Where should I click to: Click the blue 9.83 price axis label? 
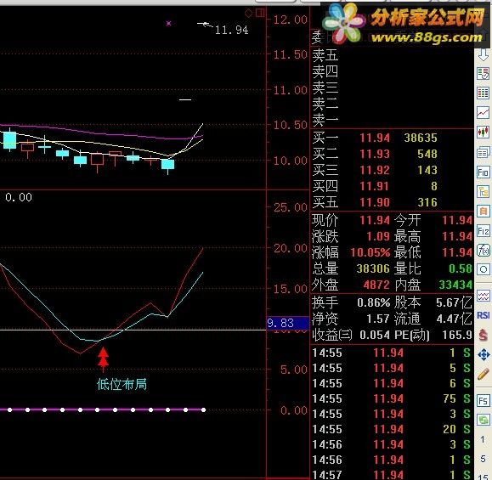(288, 323)
